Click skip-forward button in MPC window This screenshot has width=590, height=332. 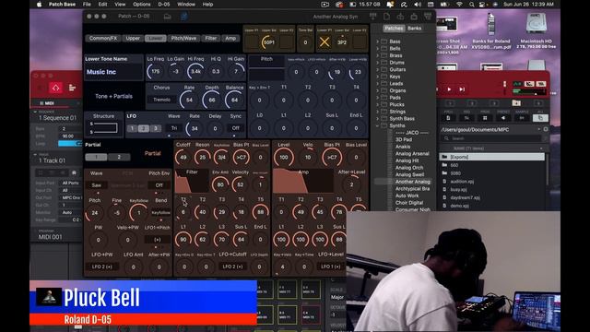[462, 89]
